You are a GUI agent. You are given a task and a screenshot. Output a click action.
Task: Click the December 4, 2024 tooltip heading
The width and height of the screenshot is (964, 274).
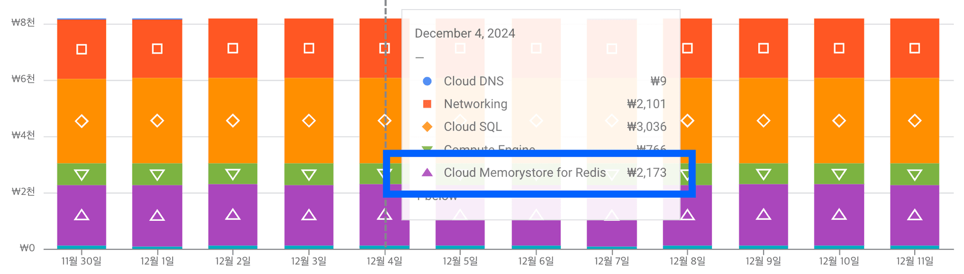465,34
